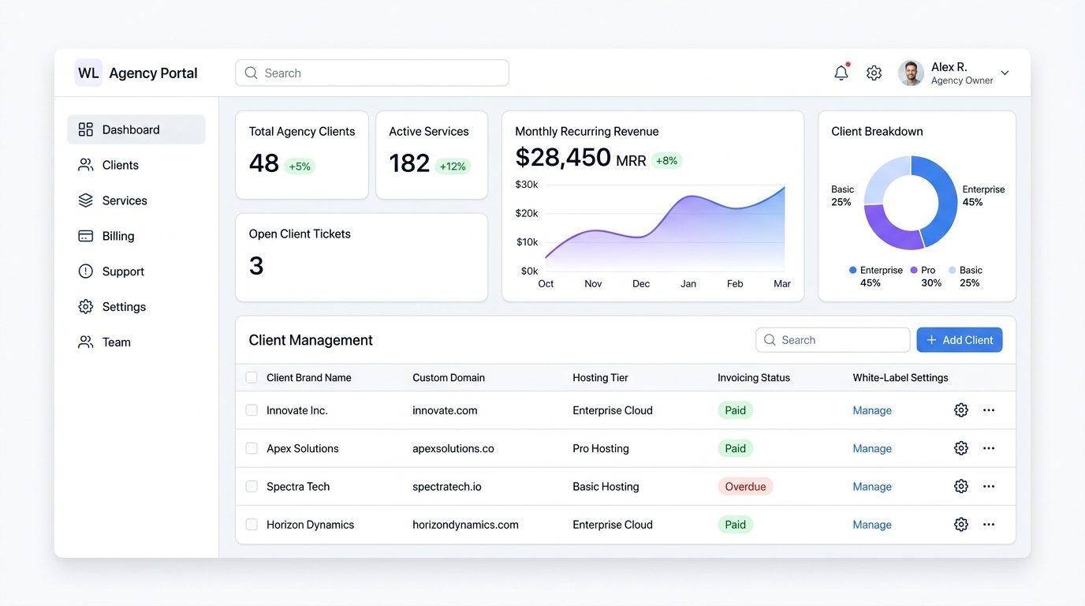Click Alex R. profile avatar
1085x606 pixels.
(911, 73)
